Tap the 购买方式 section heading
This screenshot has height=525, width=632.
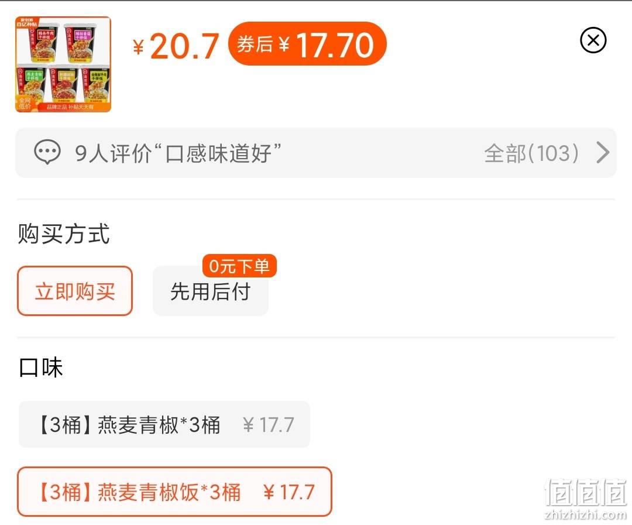pos(64,234)
